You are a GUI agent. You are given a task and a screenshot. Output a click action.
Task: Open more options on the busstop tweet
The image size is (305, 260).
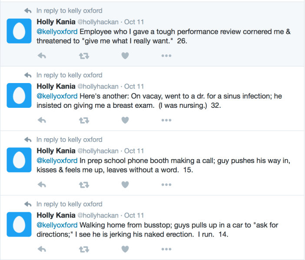tap(166, 249)
